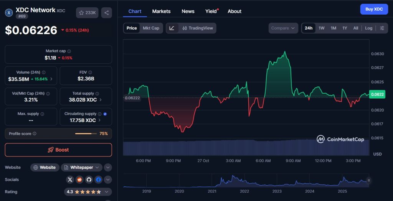Expand the Compare dropdown
Image resolution: width=393 pixels, height=201 pixels.
pyautogui.click(x=283, y=28)
